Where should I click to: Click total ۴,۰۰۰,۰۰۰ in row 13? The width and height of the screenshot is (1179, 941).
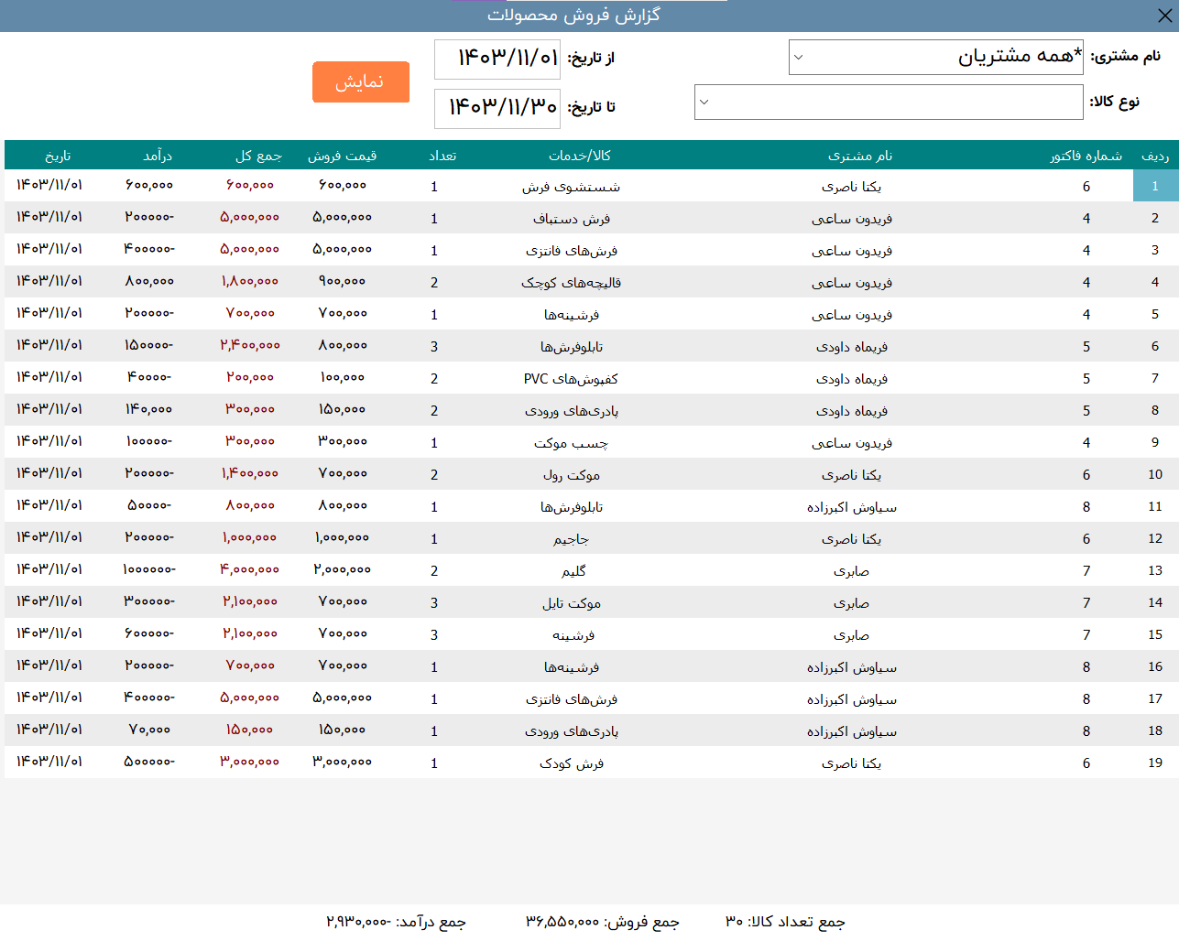coord(249,569)
